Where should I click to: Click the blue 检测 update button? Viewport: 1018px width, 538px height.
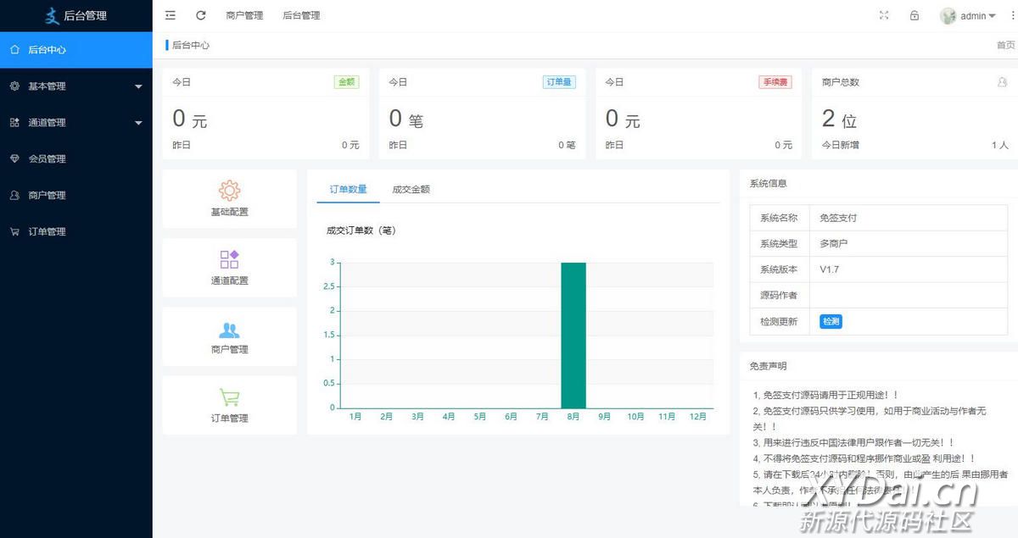(x=831, y=322)
